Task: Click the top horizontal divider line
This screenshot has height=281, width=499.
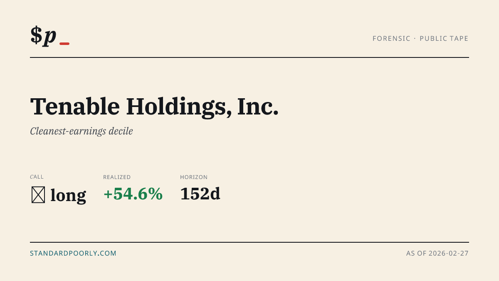Action: coord(249,57)
